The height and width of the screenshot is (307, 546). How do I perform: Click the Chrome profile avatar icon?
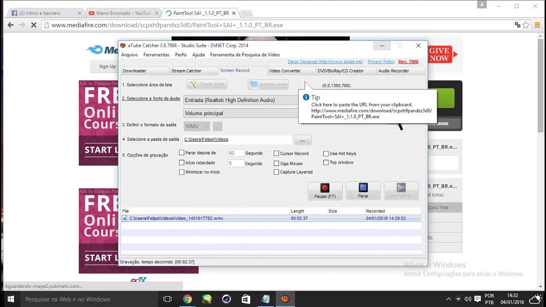point(482,5)
